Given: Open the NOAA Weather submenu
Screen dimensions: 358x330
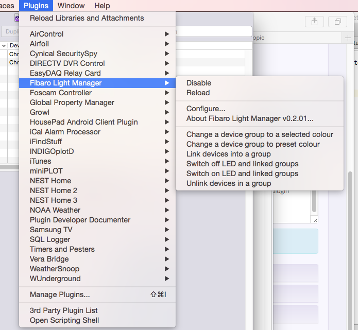Looking at the screenshot, I should [97, 210].
